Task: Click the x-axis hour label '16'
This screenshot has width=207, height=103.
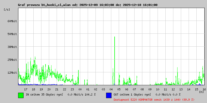Action: pyautogui.click(x=204, y=89)
